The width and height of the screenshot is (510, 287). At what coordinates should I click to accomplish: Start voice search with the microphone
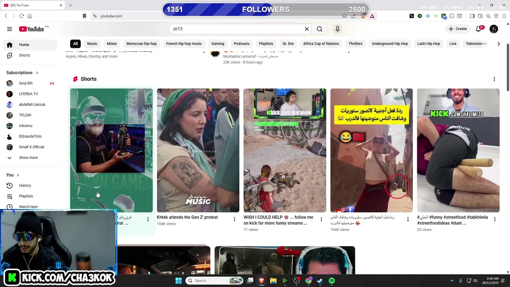click(337, 29)
